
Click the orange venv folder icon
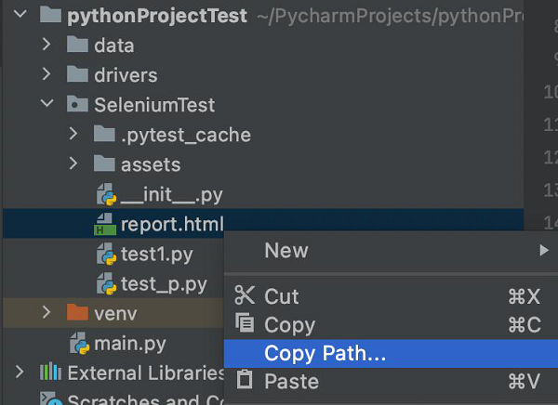[77, 314]
